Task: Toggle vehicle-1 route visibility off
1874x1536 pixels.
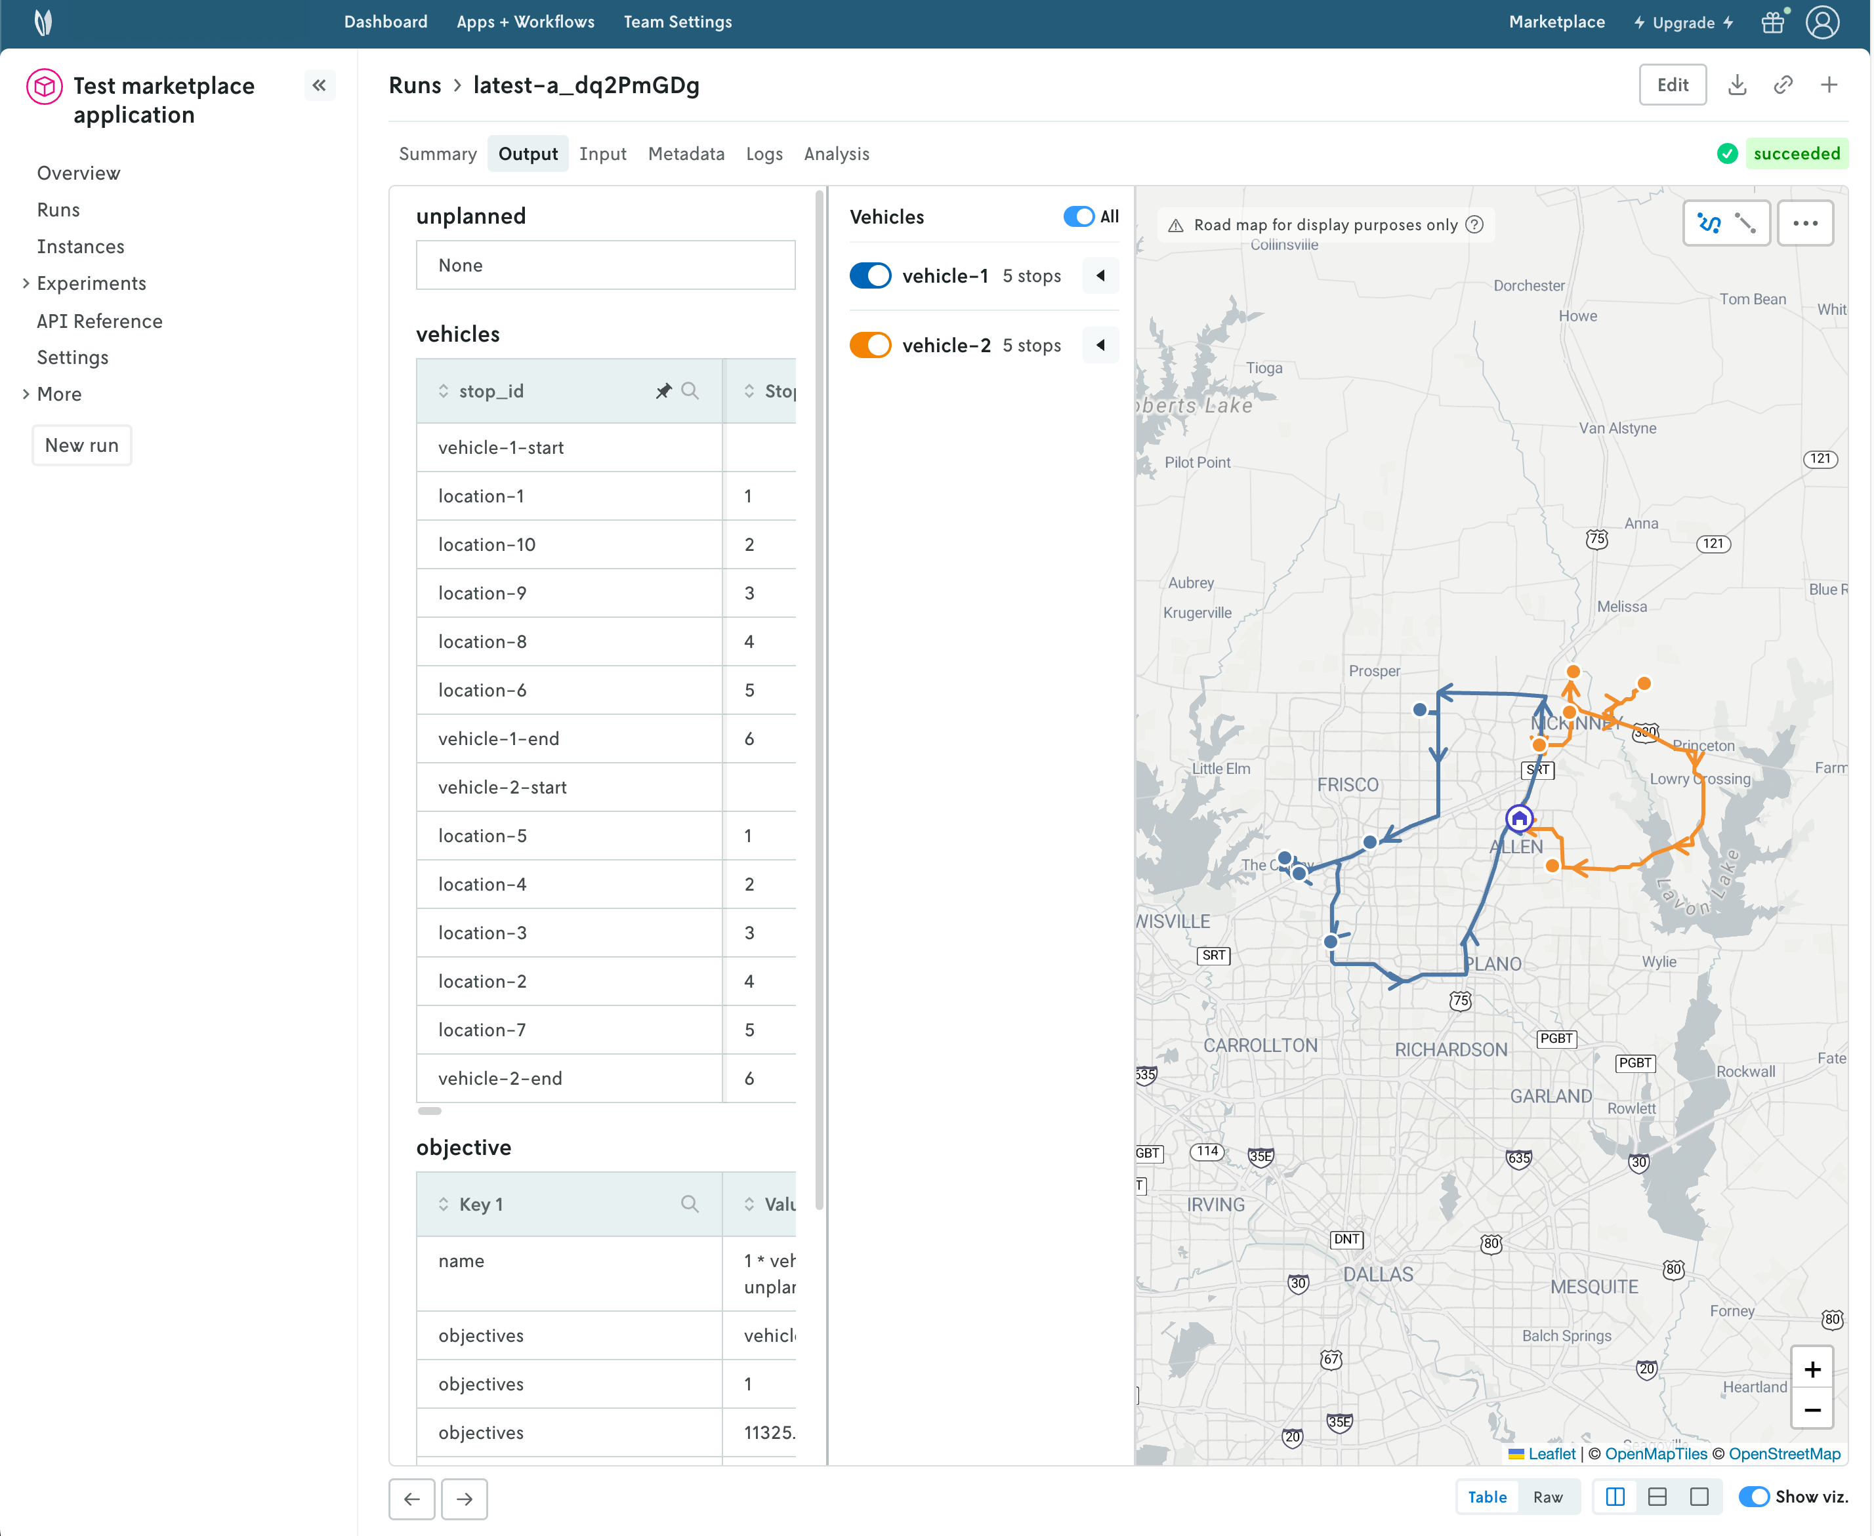Action: pyautogui.click(x=870, y=276)
